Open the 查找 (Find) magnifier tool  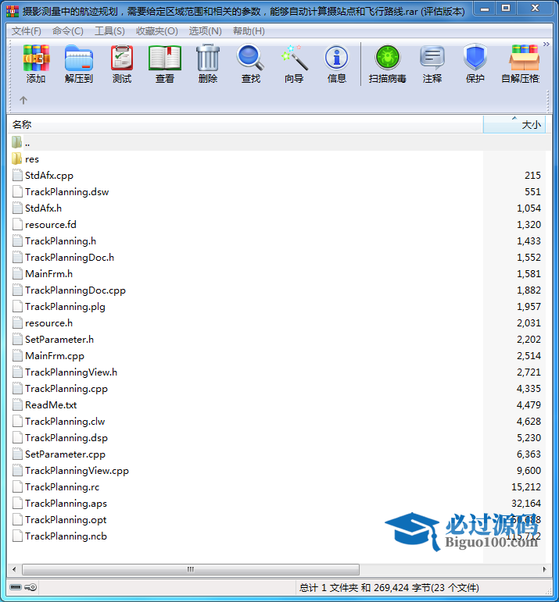click(251, 64)
